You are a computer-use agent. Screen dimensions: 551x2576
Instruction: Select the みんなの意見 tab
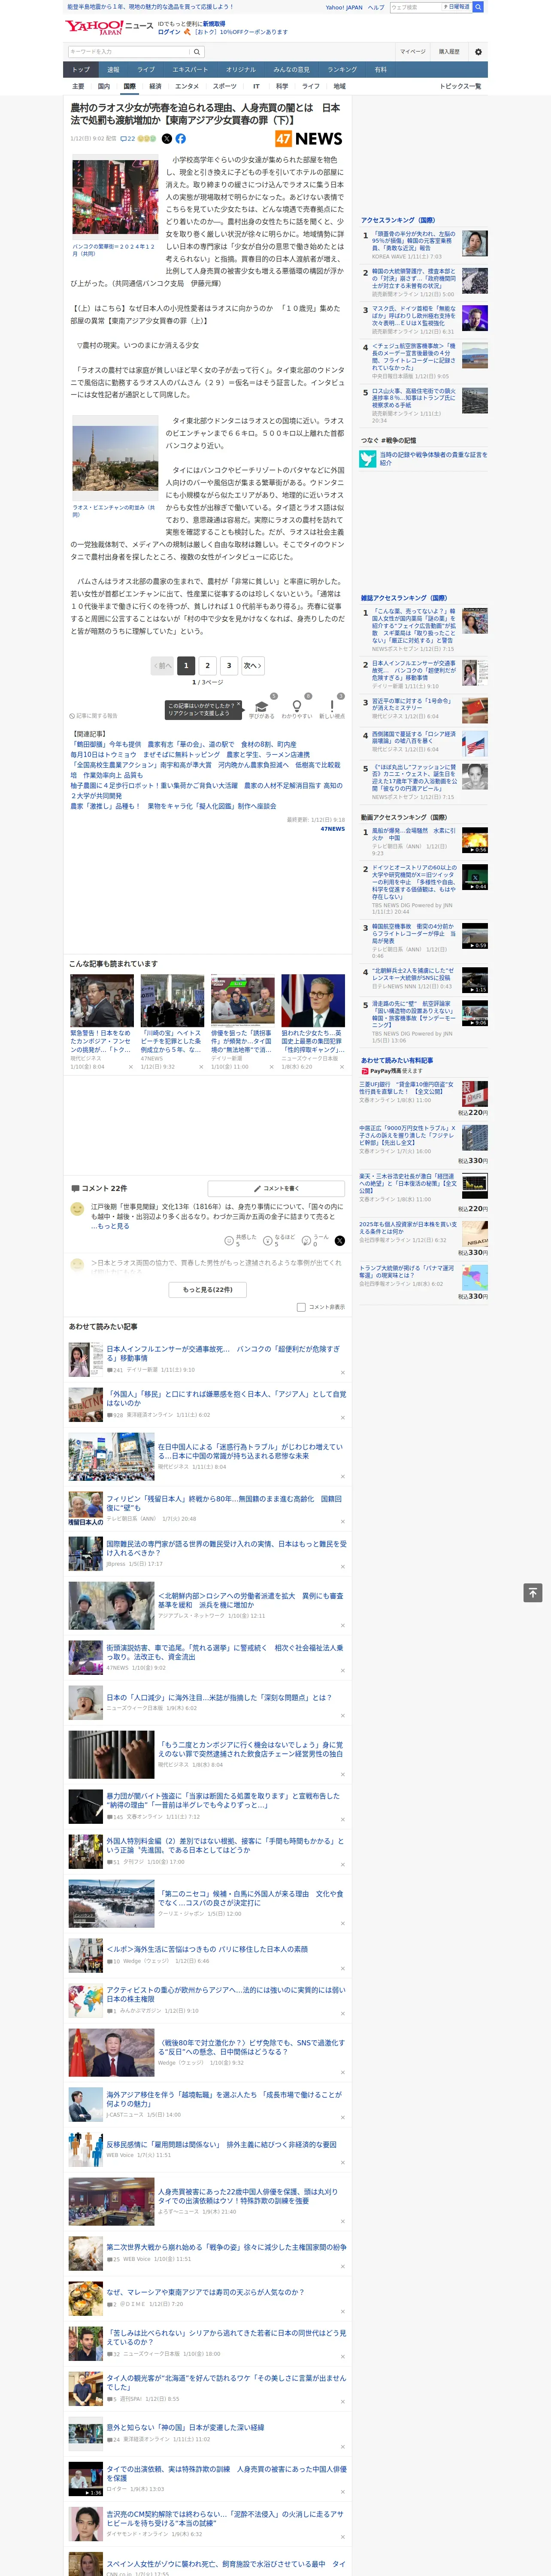pyautogui.click(x=292, y=70)
